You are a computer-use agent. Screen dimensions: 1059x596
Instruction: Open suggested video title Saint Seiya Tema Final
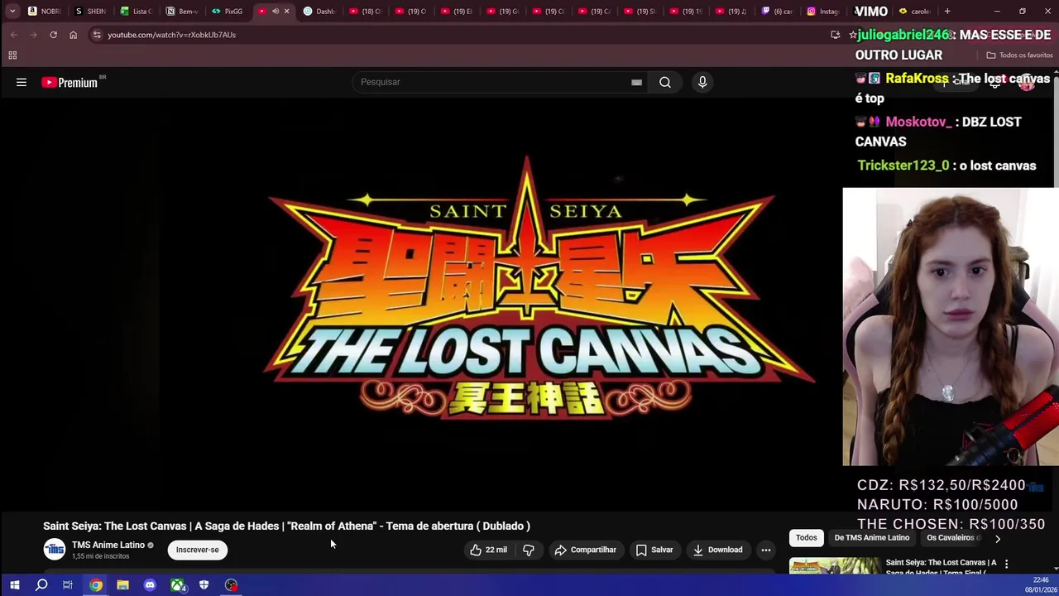pyautogui.click(x=941, y=567)
